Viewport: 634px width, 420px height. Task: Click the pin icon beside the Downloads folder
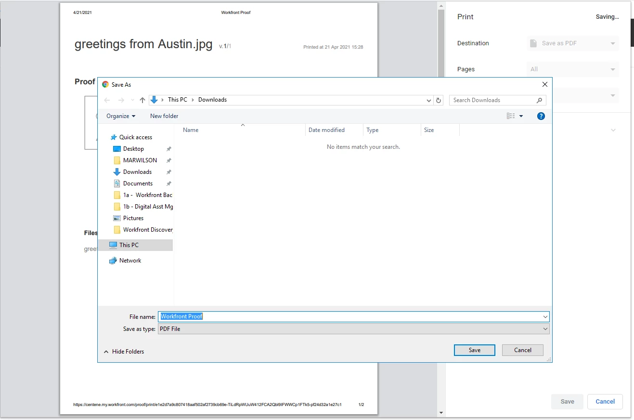[x=168, y=172]
